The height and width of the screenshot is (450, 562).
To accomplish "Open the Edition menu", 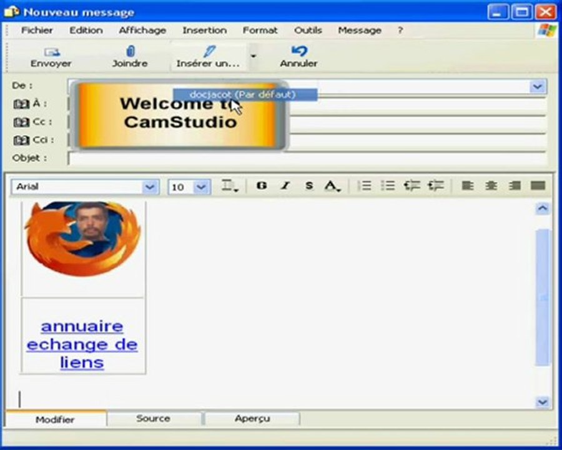I will tap(86, 31).
